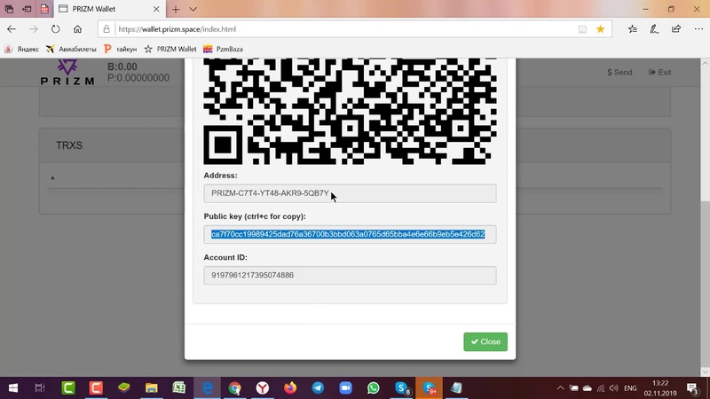Show hidden system tray icons chevron

point(560,388)
